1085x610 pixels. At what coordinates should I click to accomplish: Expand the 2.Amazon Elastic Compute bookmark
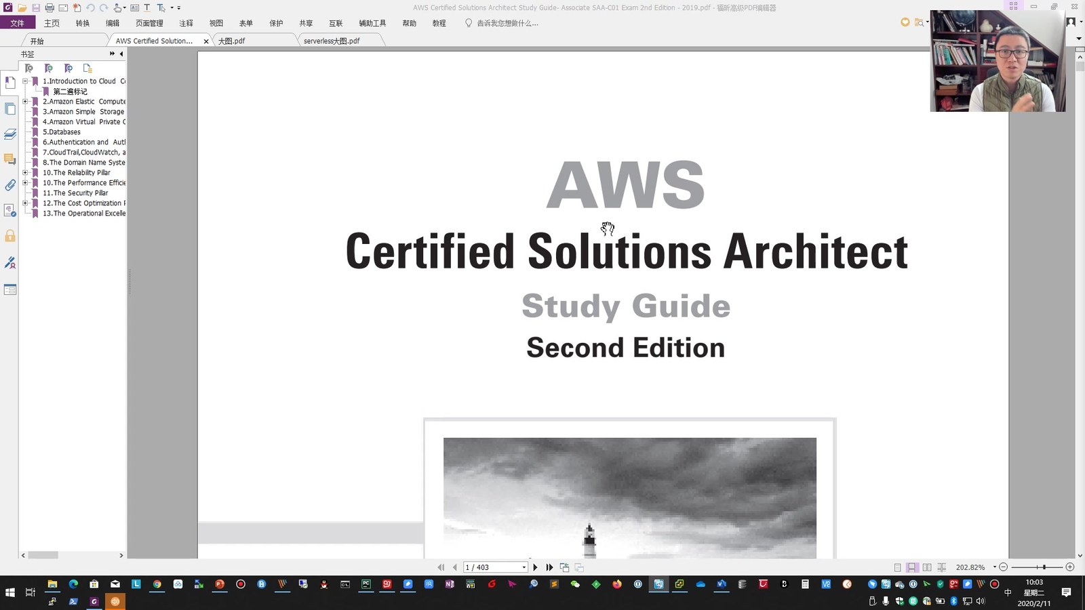click(x=25, y=102)
